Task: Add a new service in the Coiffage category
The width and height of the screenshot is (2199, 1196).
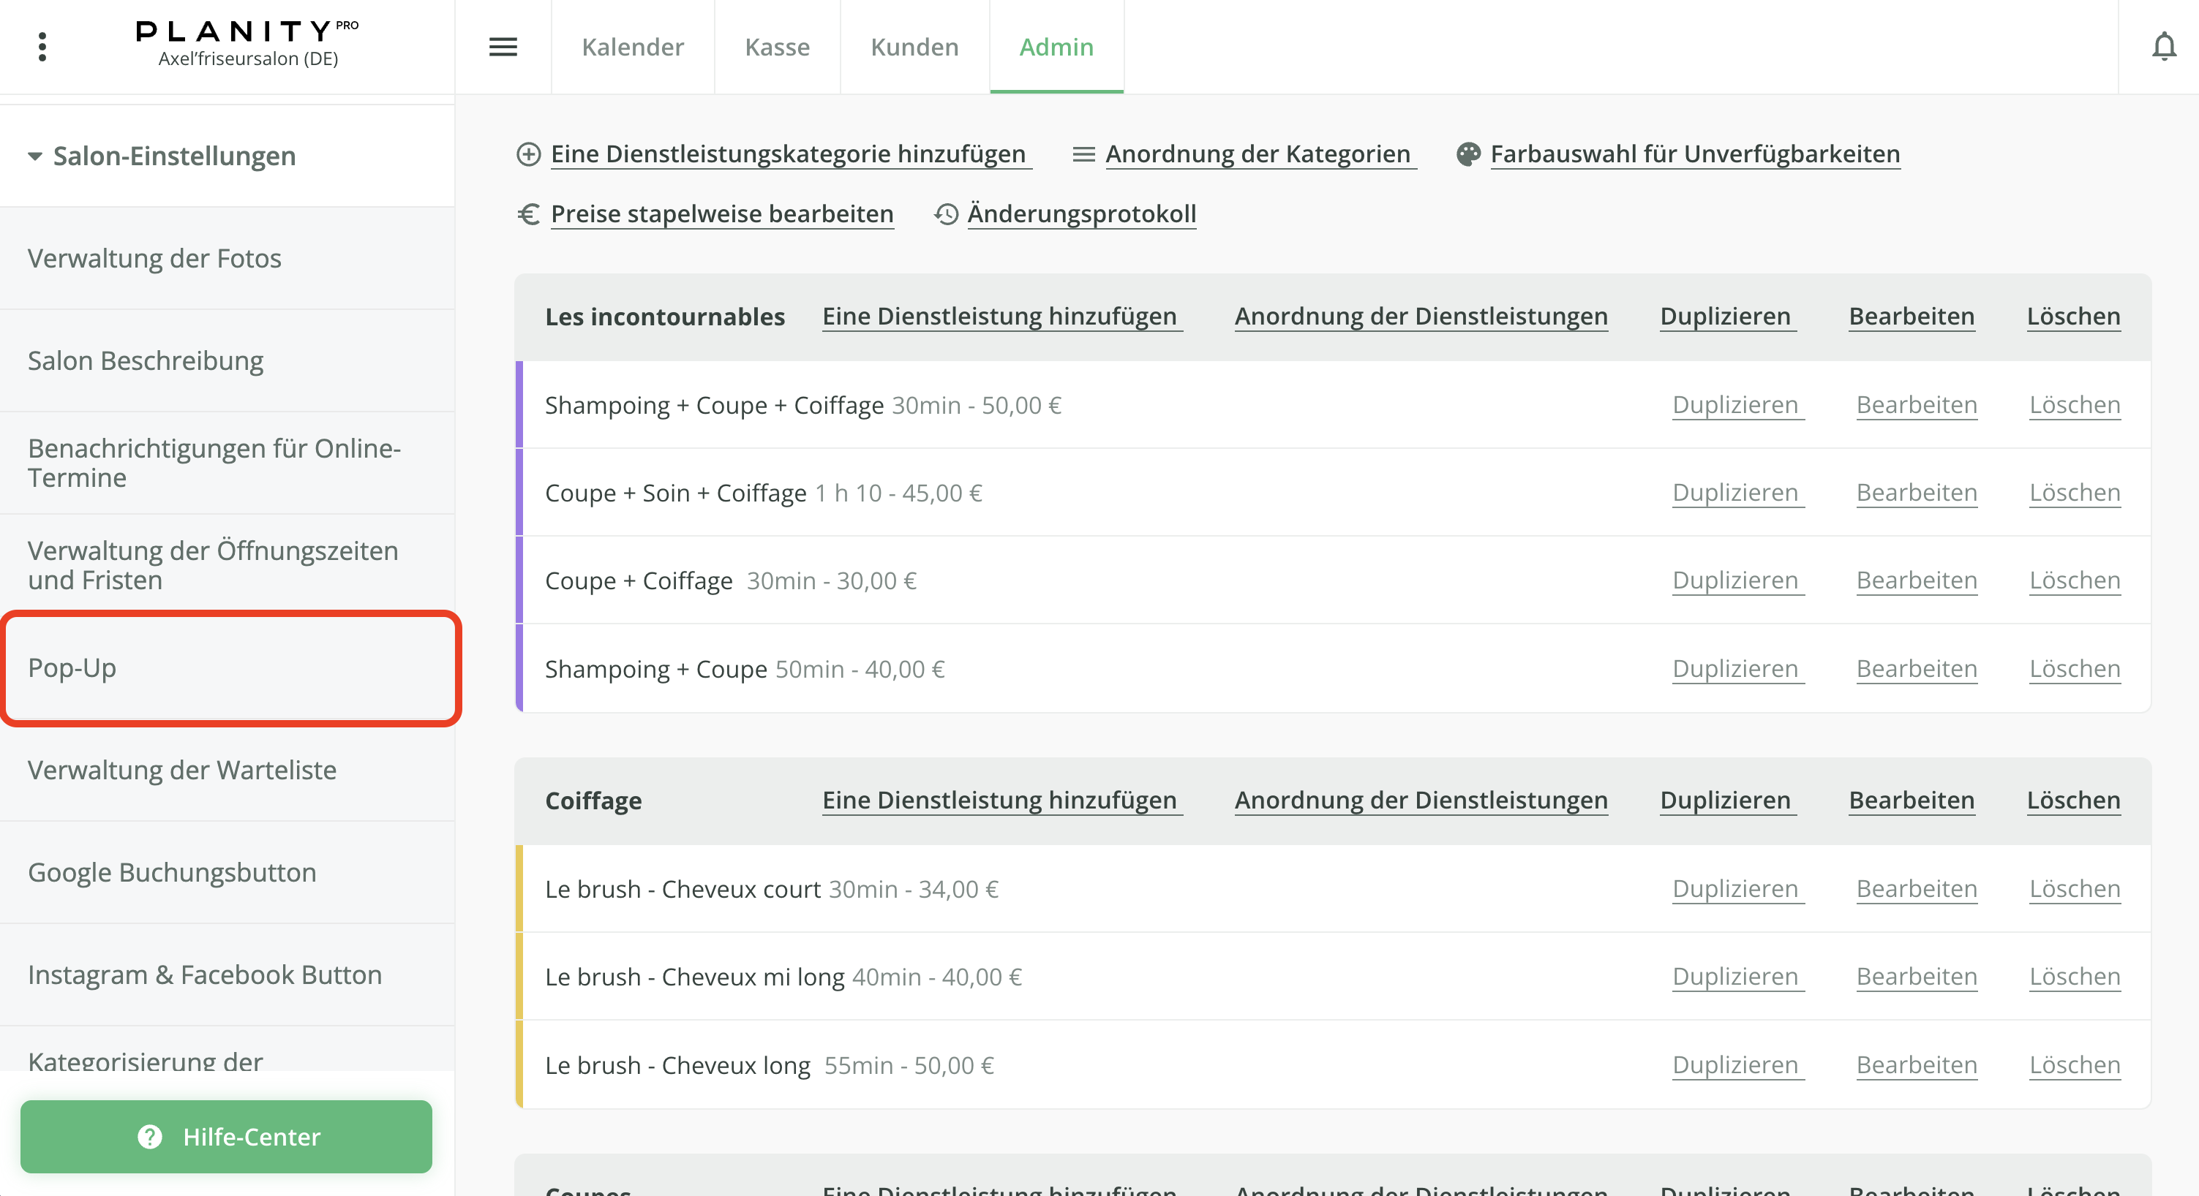Action: (x=1001, y=801)
